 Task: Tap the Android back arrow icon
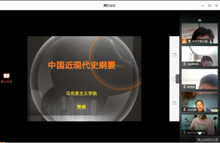[174, 54]
